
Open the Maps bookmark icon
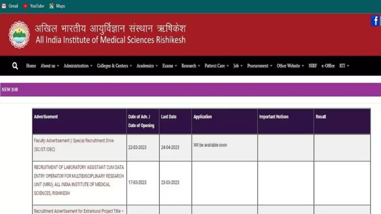pos(51,6)
